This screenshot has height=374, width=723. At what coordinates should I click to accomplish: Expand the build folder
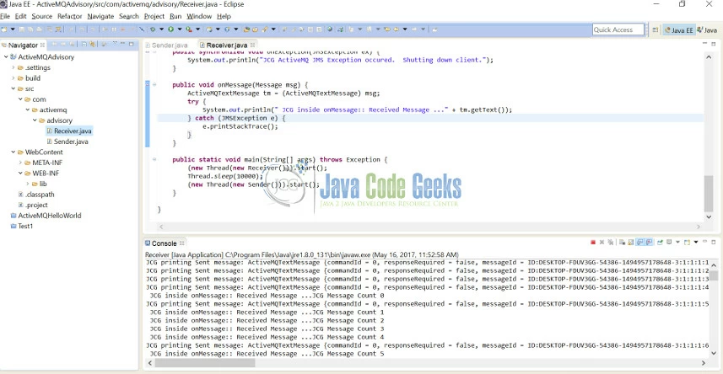click(x=13, y=78)
